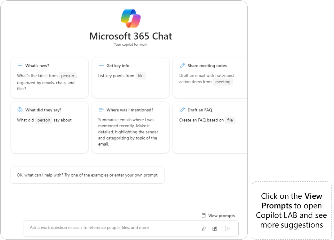Click the person chip in What did they say
The image size is (334, 240).
44,120
